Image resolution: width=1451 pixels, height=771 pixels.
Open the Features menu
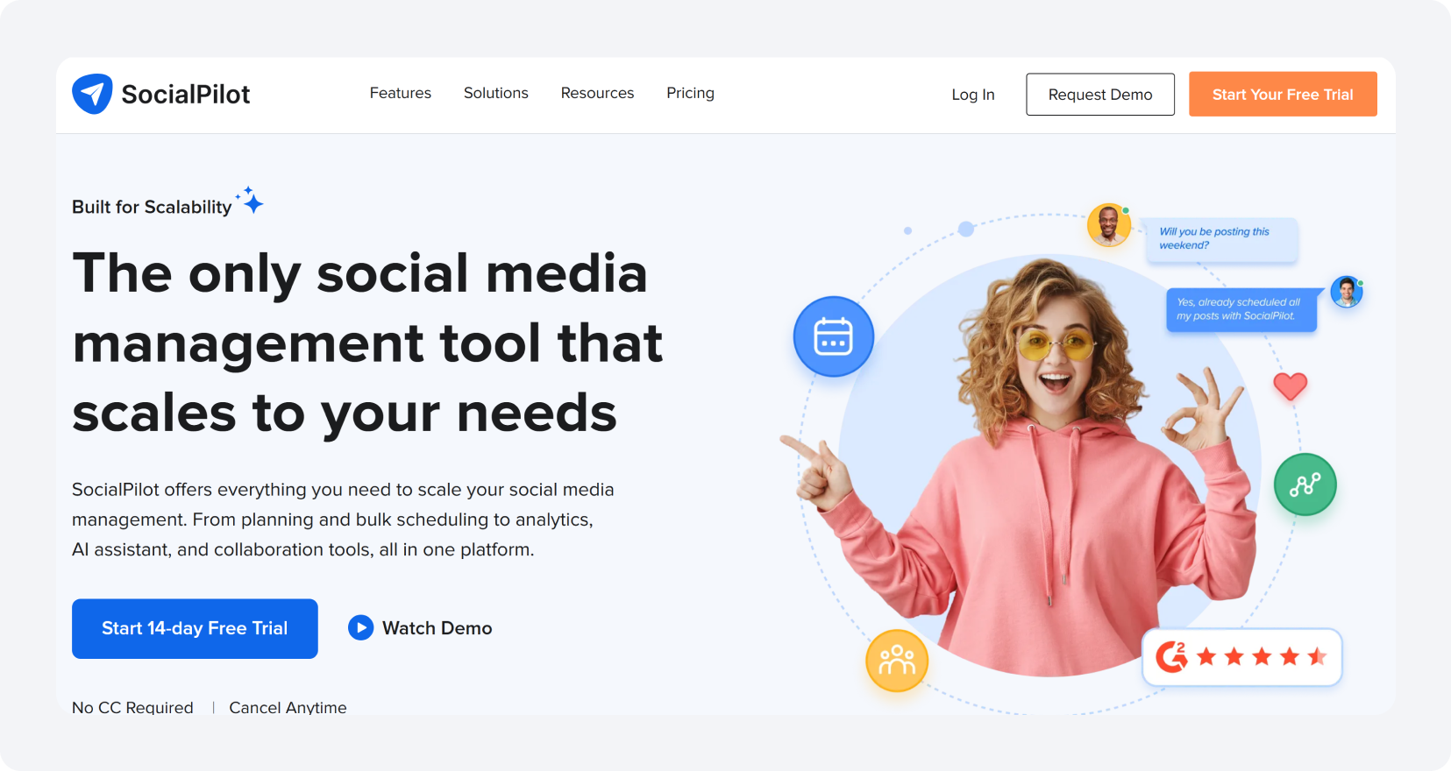pyautogui.click(x=401, y=93)
